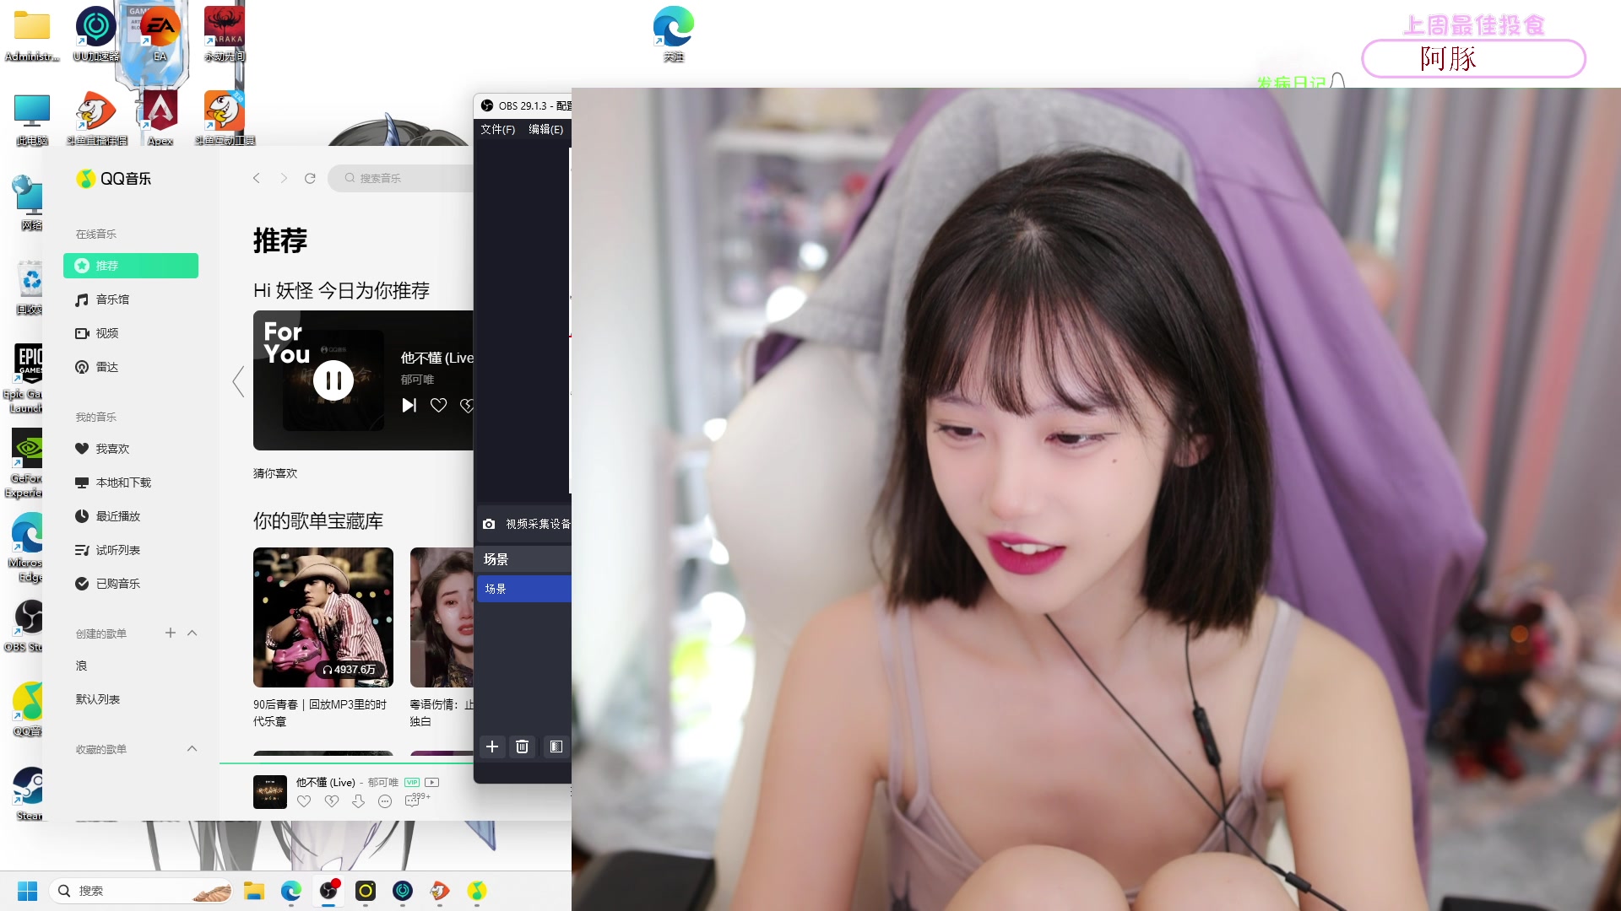Viewport: 1621px width, 911px height.
Task: Open Apex desktop shortcut
Action: point(160,118)
